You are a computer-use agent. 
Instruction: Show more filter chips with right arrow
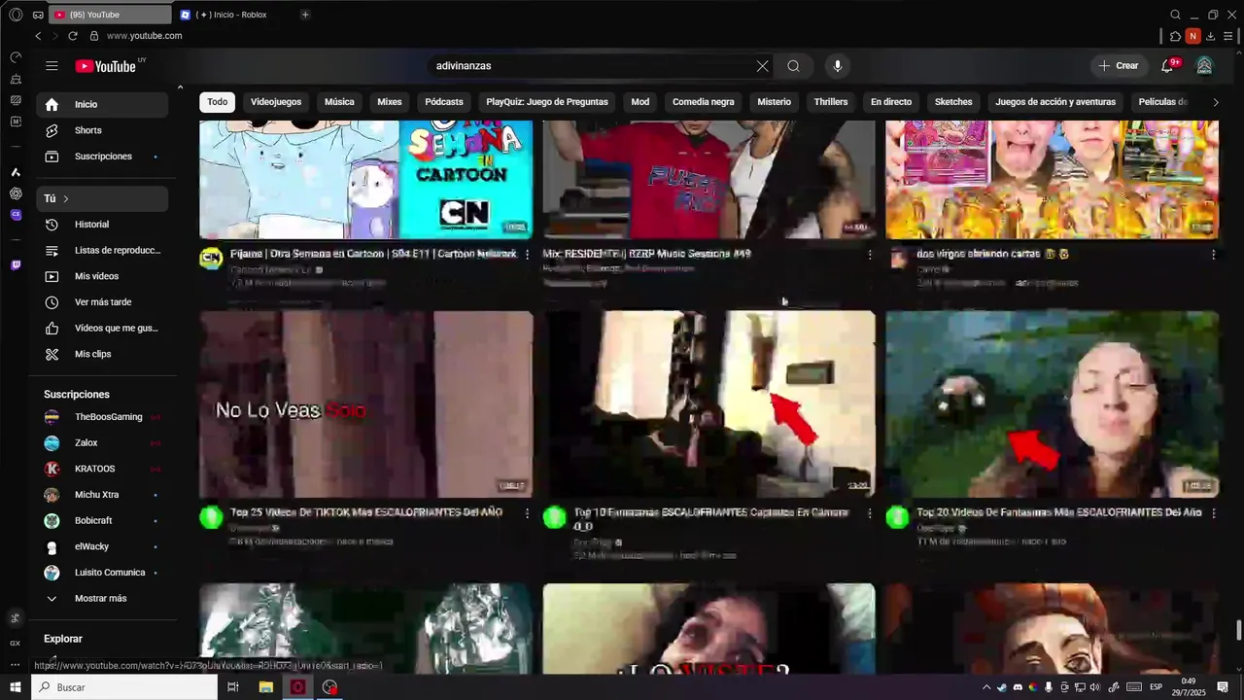coord(1215,102)
